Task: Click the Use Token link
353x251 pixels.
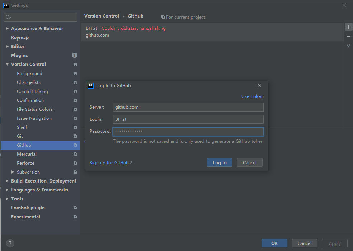Action: point(252,96)
